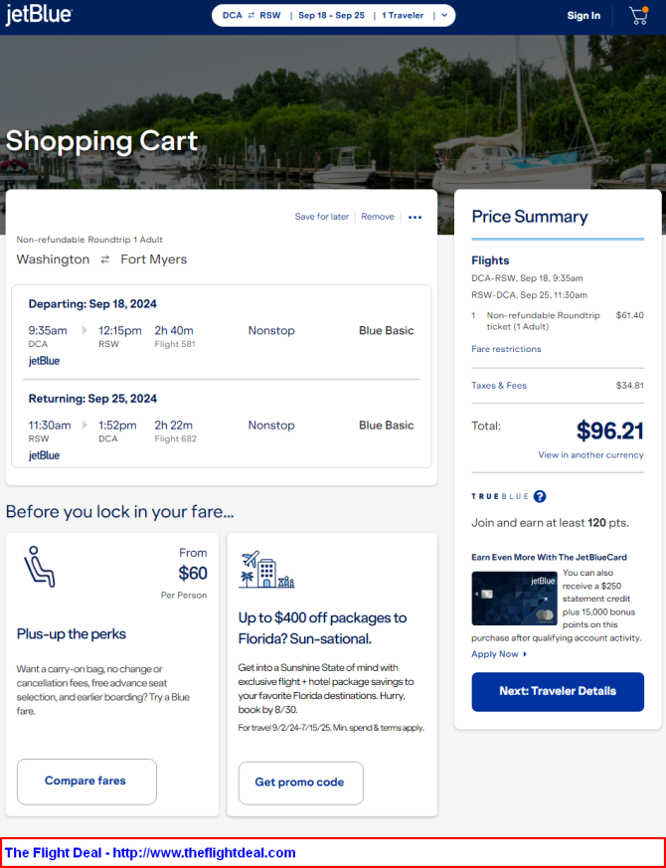Click the Get promo code button

point(300,782)
